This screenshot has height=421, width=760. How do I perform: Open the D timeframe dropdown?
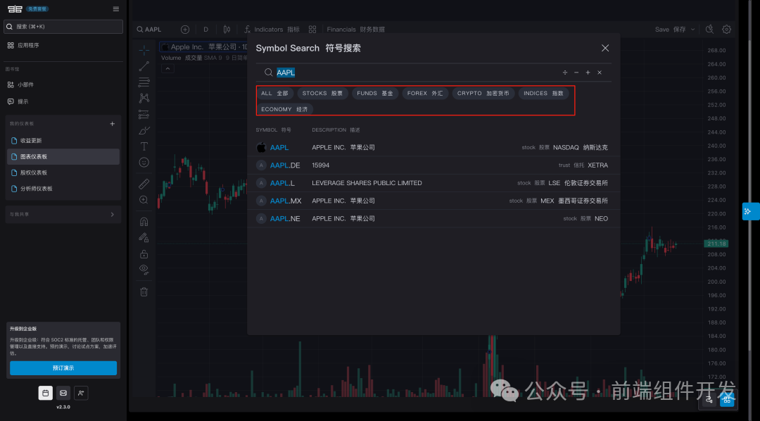coord(205,29)
